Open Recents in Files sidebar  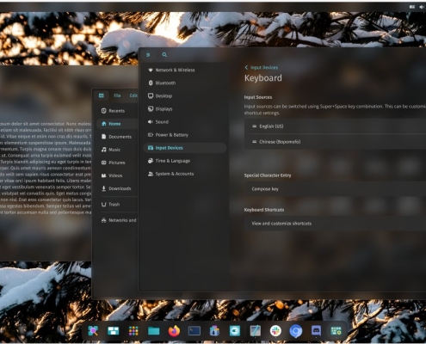tap(117, 111)
